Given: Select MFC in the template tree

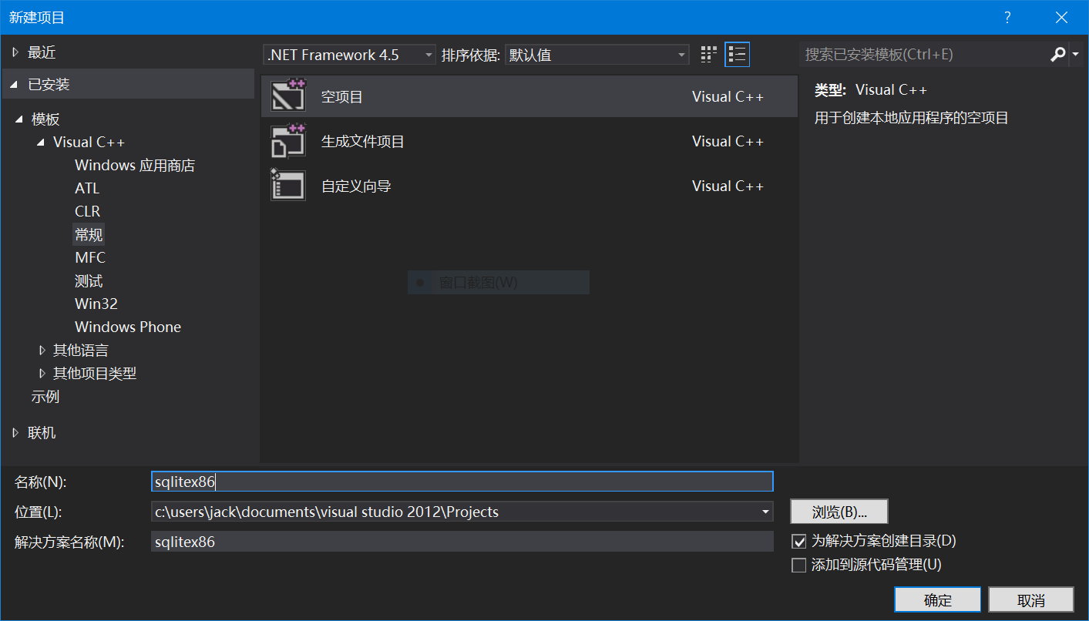Looking at the screenshot, I should click(90, 257).
